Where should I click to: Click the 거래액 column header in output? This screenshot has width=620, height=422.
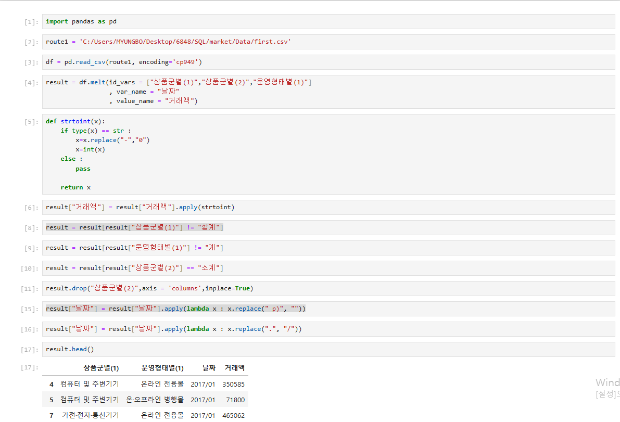point(234,367)
